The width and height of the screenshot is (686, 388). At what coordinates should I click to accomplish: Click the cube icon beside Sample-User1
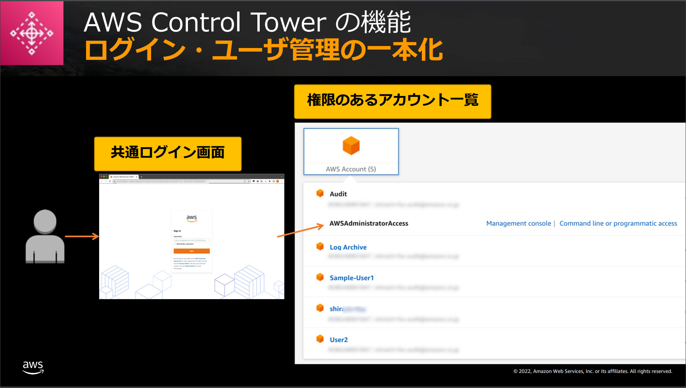(x=320, y=277)
